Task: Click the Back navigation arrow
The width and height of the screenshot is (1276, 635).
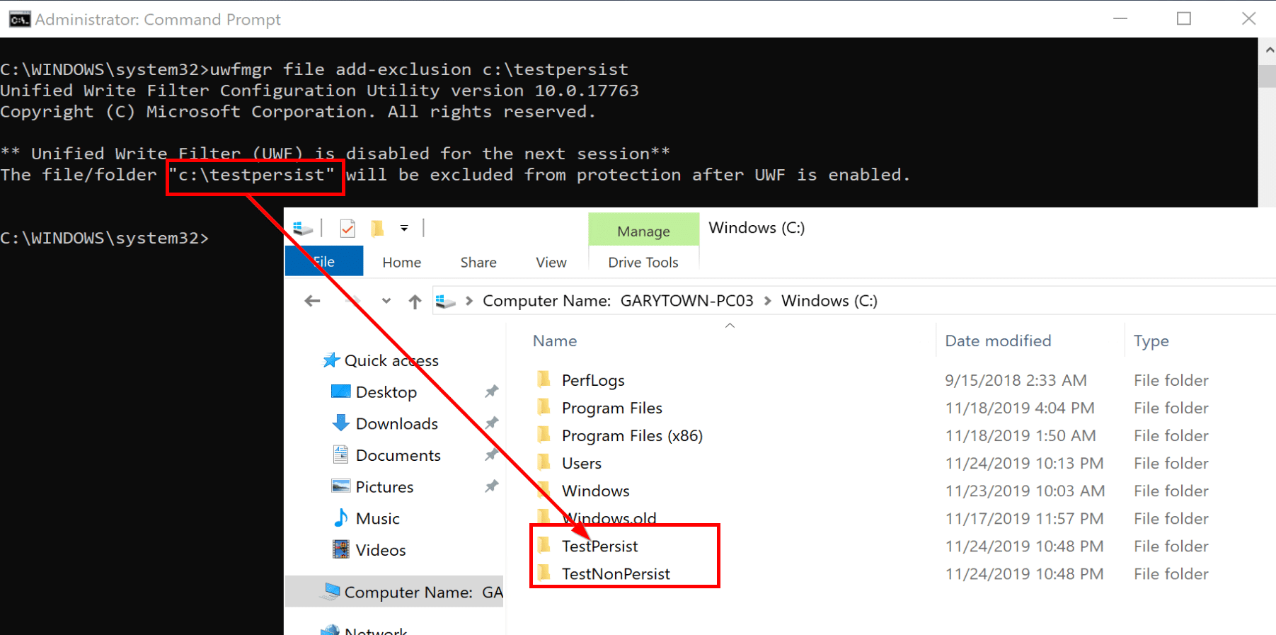Action: [312, 301]
